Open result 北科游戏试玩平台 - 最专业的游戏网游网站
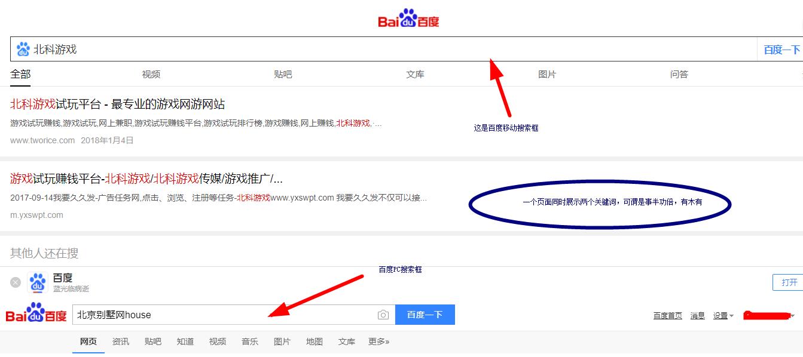803x357 pixels. click(118, 104)
